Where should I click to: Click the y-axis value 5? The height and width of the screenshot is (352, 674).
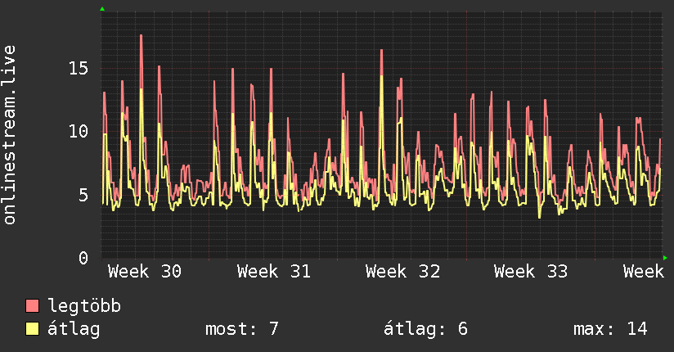[x=83, y=195]
